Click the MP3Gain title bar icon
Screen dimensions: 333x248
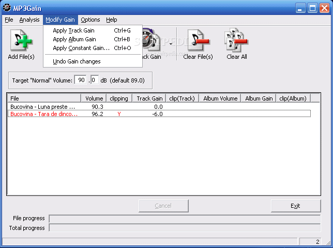pos(7,8)
